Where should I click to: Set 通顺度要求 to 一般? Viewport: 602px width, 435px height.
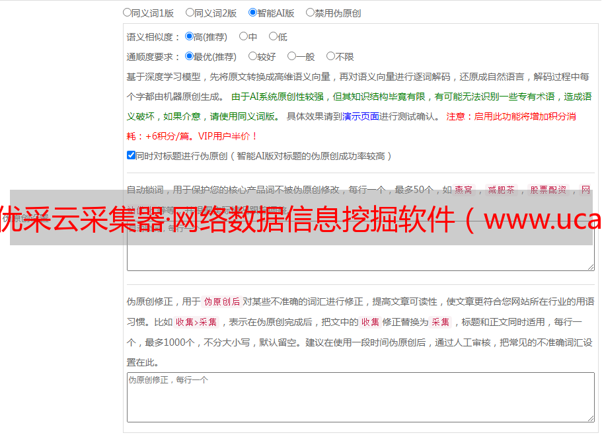click(x=292, y=56)
